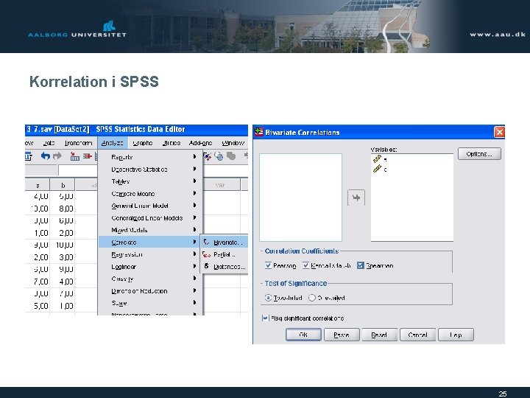Open the Window menu
This screenshot has width=530, height=398.
point(233,143)
